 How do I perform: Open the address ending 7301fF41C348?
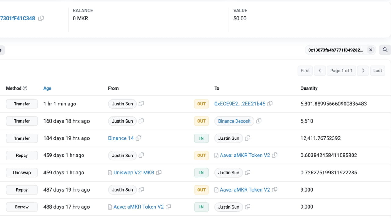[17, 18]
